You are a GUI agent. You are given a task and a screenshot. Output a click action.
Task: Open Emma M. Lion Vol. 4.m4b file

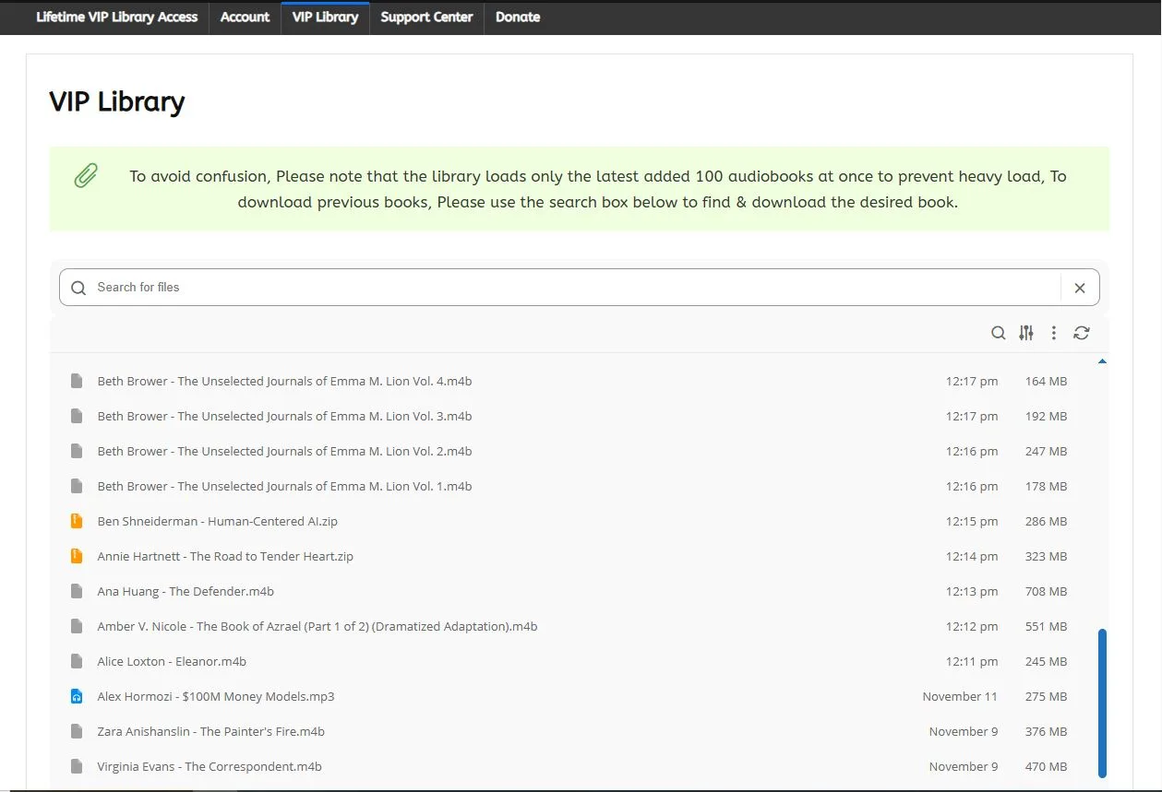[284, 381]
